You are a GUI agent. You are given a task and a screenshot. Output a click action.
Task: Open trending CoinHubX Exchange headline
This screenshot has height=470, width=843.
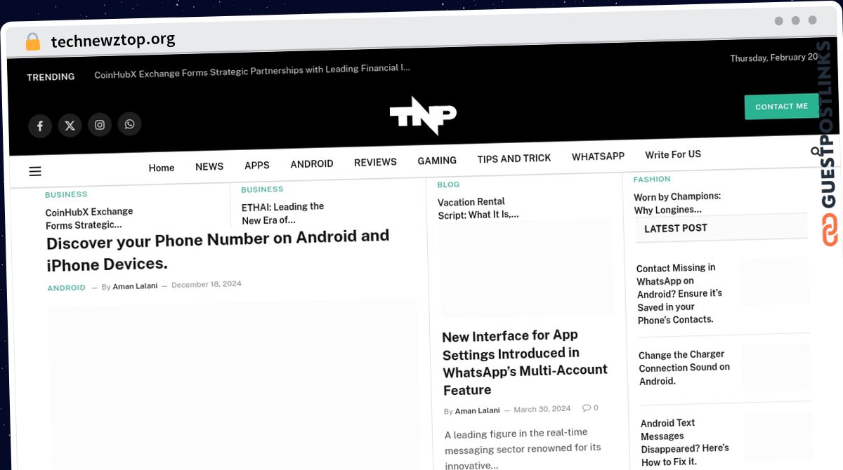point(252,71)
